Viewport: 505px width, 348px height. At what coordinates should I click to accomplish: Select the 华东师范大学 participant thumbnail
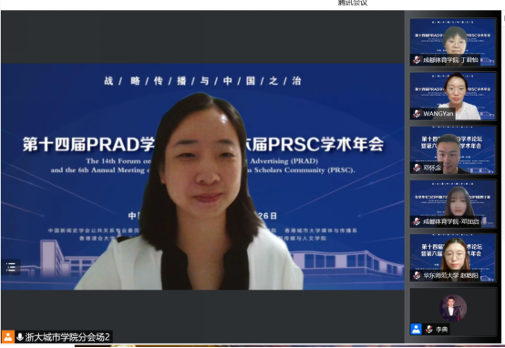[453, 258]
